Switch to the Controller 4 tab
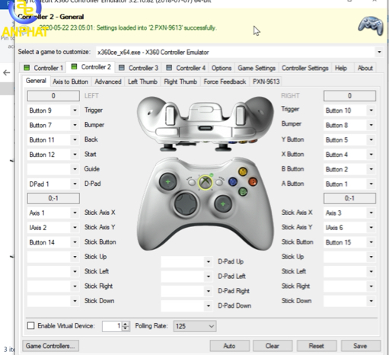The width and height of the screenshot is (389, 355). coord(186,68)
